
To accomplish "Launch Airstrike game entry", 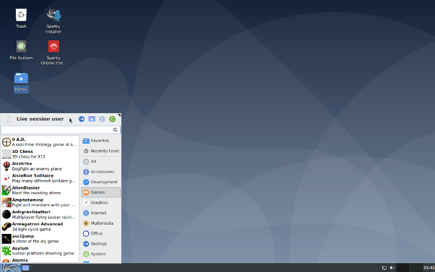I will tap(40, 166).
